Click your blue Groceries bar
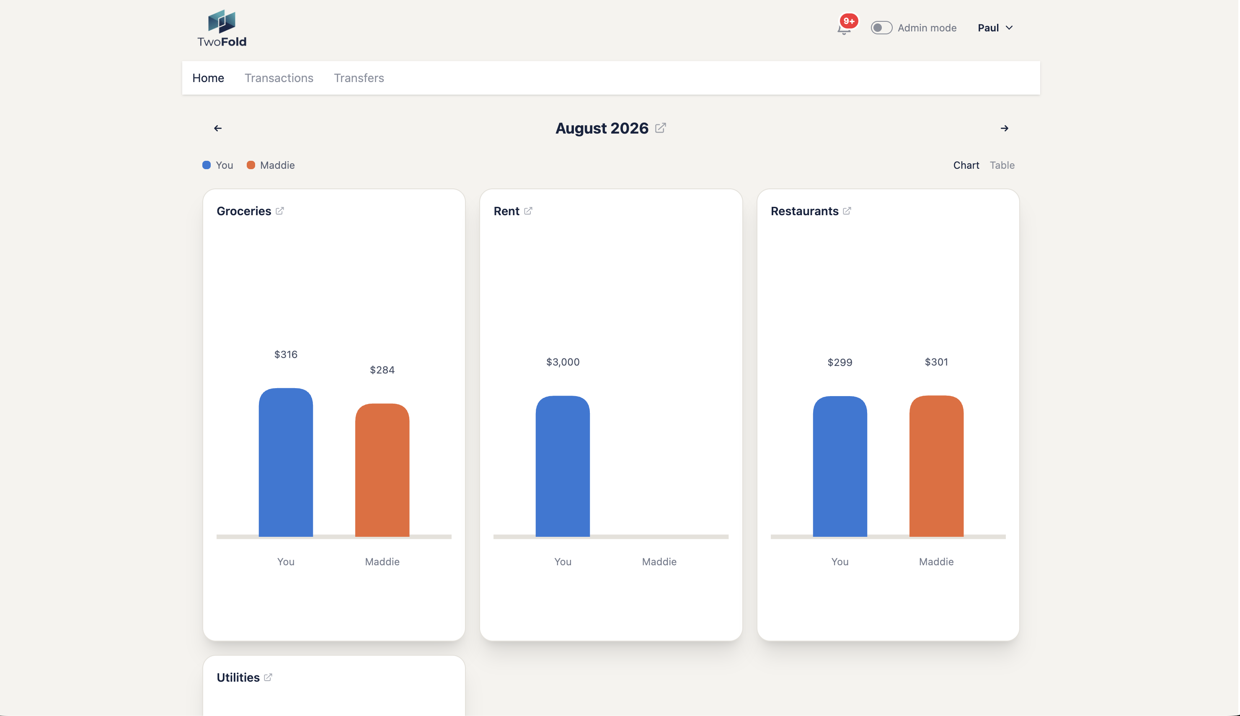This screenshot has width=1240, height=716. 286,462
